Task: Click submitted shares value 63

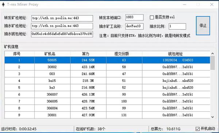Action: coord(124,60)
